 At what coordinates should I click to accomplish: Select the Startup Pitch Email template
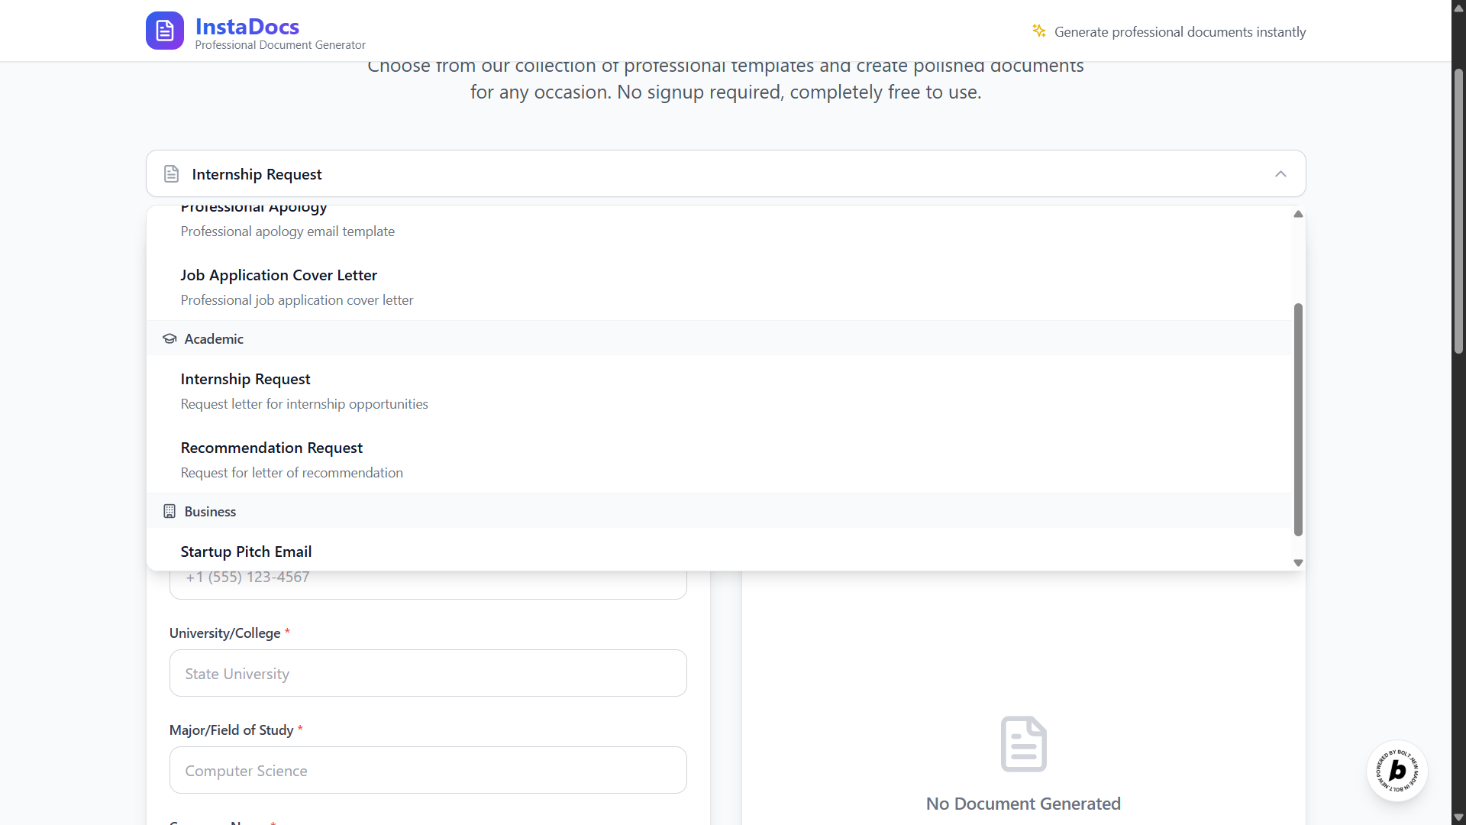pyautogui.click(x=246, y=552)
